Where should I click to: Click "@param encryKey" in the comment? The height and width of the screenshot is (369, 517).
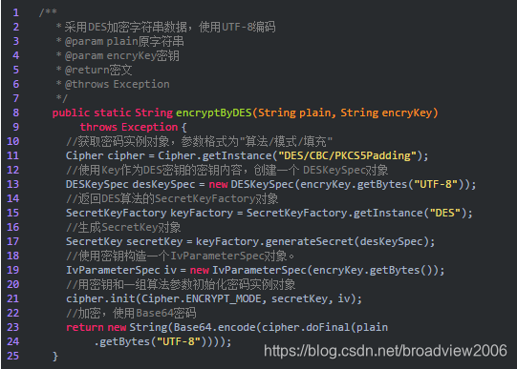coord(110,56)
